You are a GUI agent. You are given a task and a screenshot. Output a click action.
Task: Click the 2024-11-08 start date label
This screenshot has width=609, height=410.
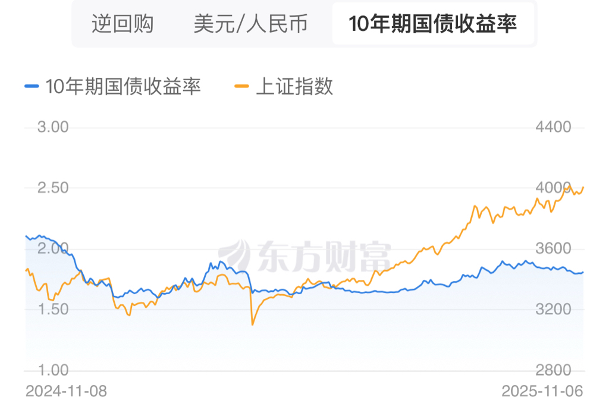click(66, 392)
